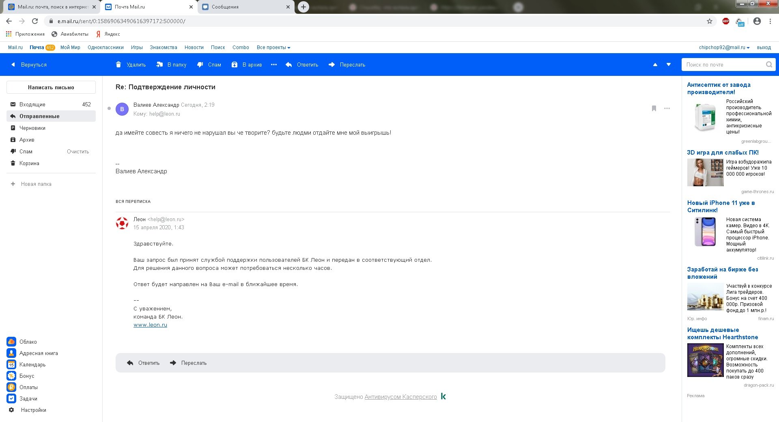Go to the next message with down arrow
Screen dimensions: 779x422
coord(669,65)
